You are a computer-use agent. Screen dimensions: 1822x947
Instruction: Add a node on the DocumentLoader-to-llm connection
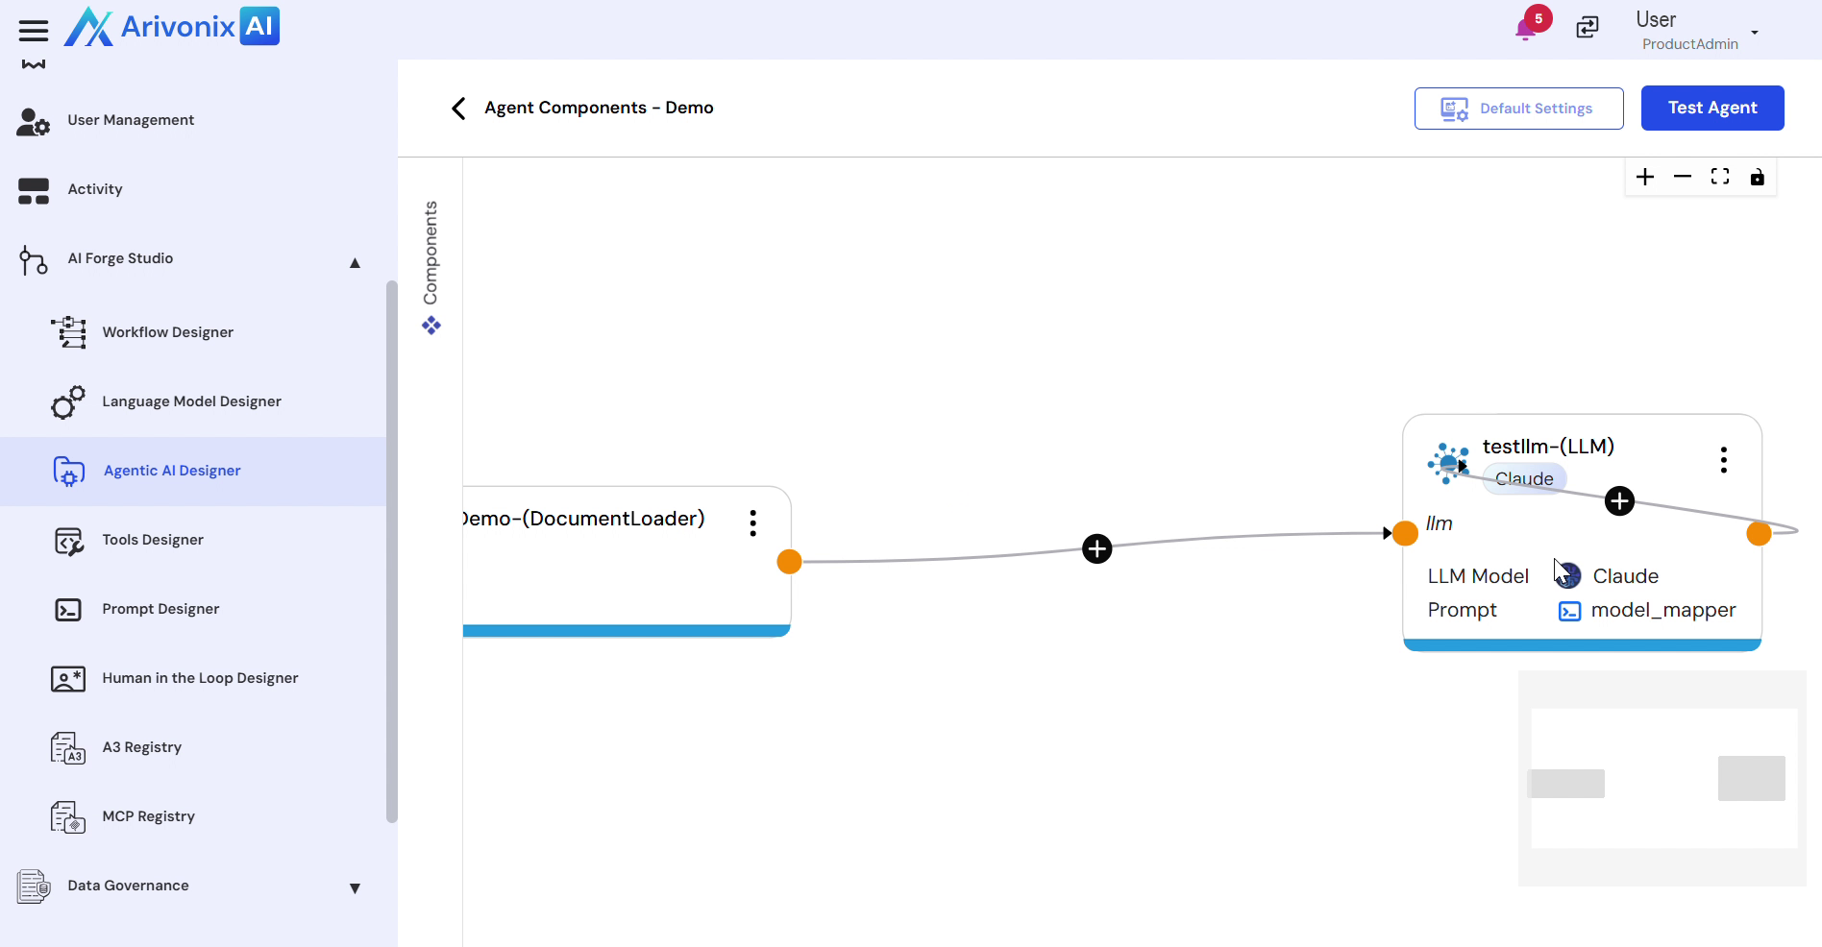pos(1096,549)
